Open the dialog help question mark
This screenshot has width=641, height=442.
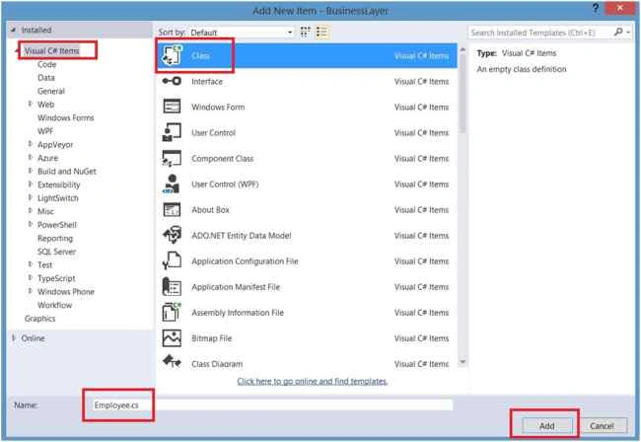click(x=596, y=8)
